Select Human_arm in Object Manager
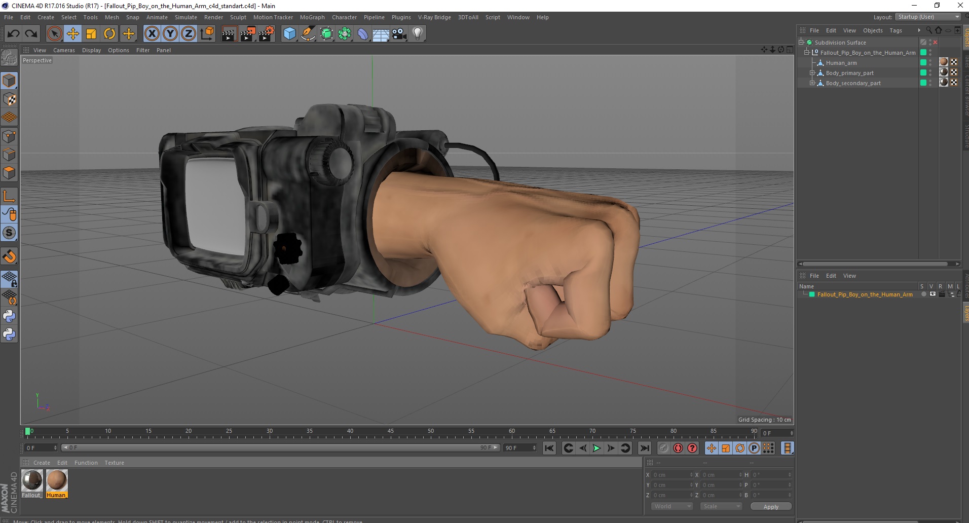The width and height of the screenshot is (969, 523). pyautogui.click(x=841, y=63)
